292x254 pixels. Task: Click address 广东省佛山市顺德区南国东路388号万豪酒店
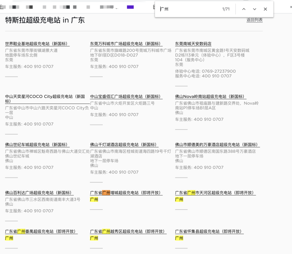215,151
